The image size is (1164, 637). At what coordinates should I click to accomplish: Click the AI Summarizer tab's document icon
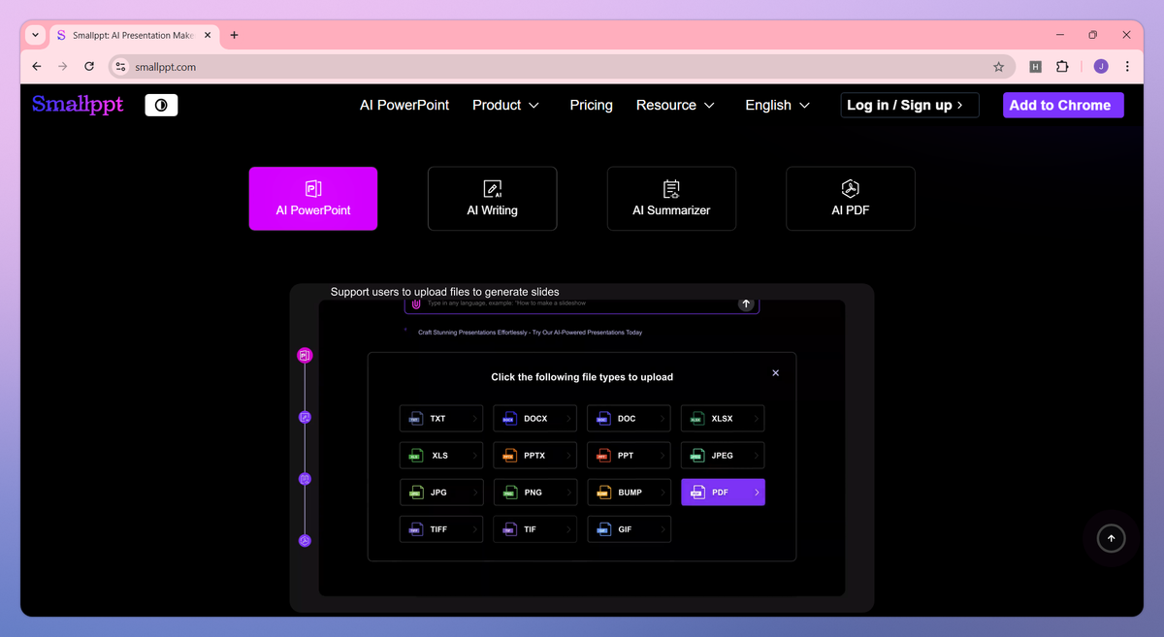point(671,189)
